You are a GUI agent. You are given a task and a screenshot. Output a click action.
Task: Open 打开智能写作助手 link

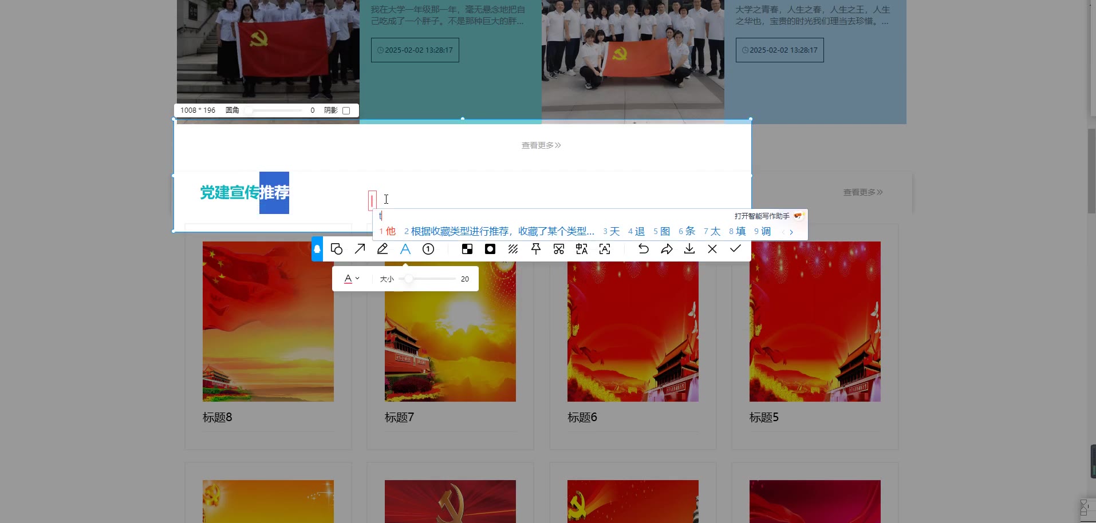coord(762,216)
